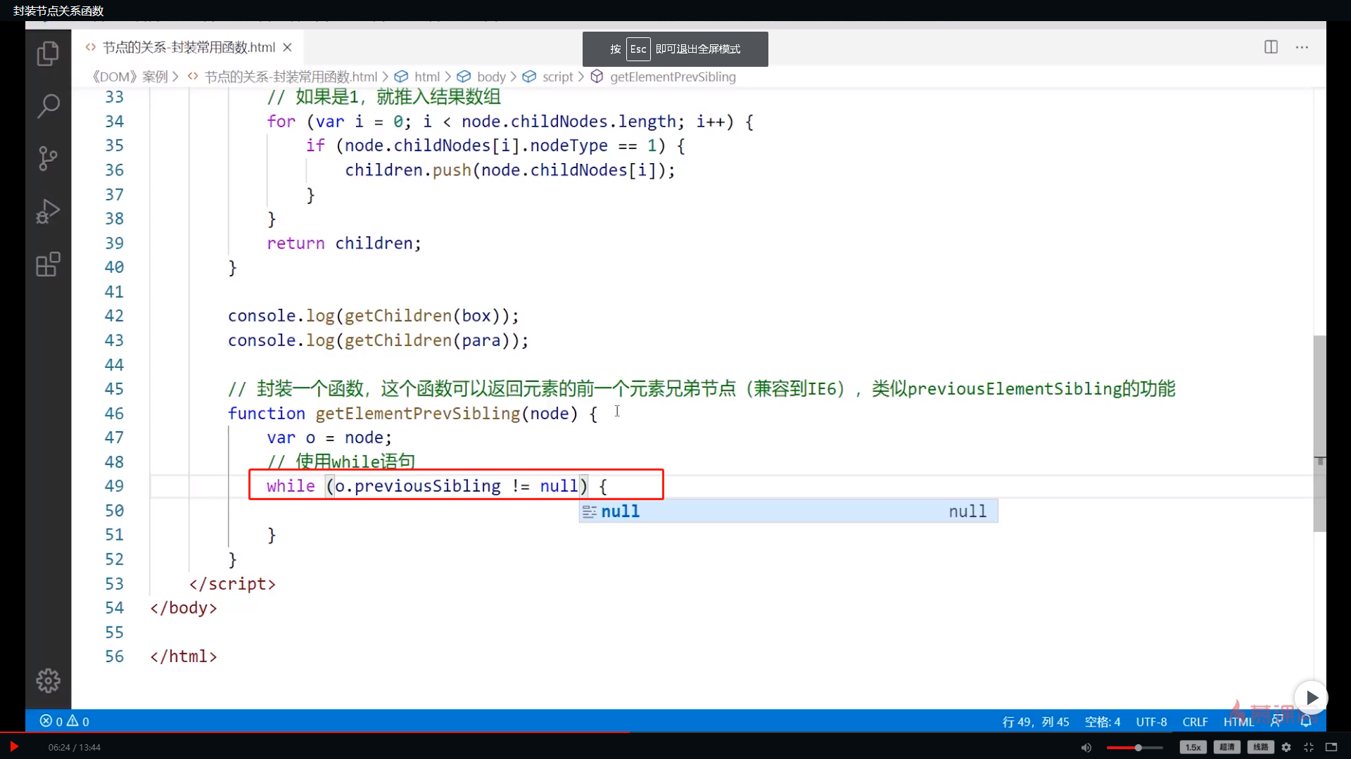This screenshot has height=759, width=1351.
Task: Click the red play button in video bar
Action: click(13, 746)
